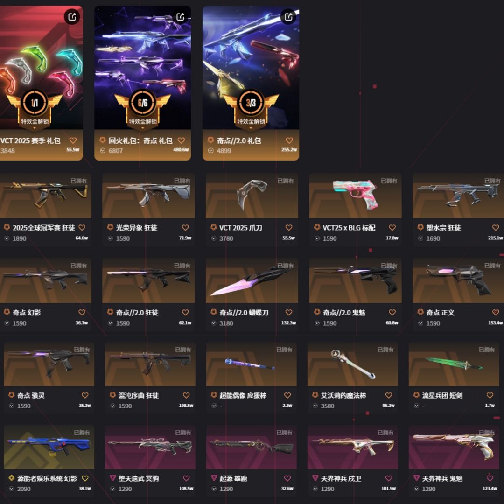
Task: Click the 奇点 正义 price 1590
Action: click(x=433, y=323)
